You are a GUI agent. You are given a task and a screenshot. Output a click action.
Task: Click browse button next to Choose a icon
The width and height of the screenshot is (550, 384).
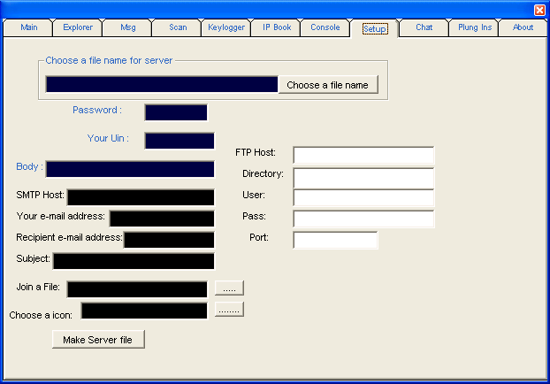click(229, 310)
